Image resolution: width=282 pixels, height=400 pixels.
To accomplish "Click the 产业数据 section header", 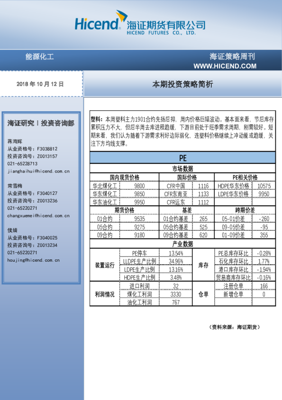I will 183,244.
